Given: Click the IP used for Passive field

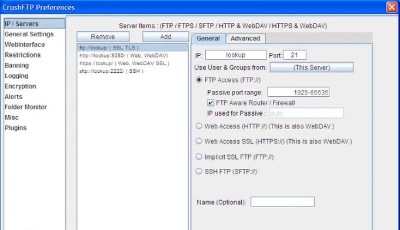Looking at the screenshot, I should [306, 113].
